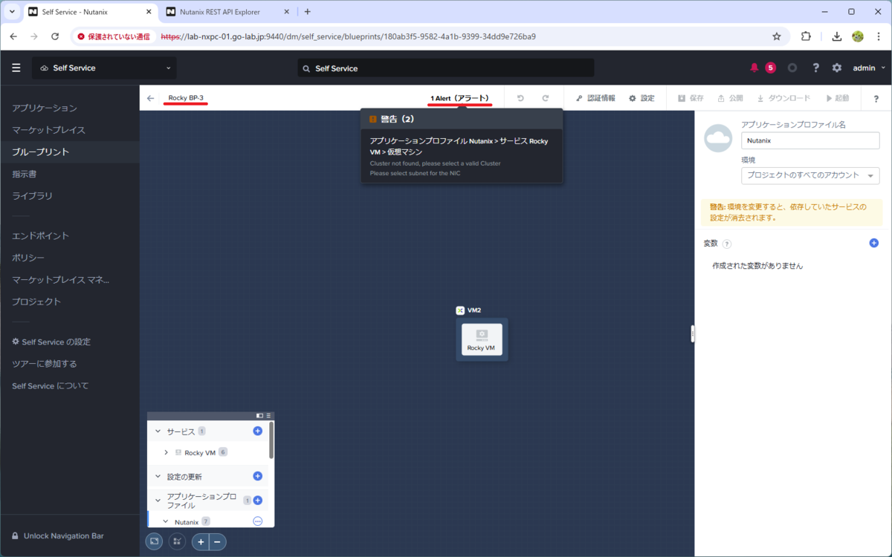Viewport: 892px width, 557px height.
Task: Open アプリケーション in the sidebar
Action: (x=45, y=108)
